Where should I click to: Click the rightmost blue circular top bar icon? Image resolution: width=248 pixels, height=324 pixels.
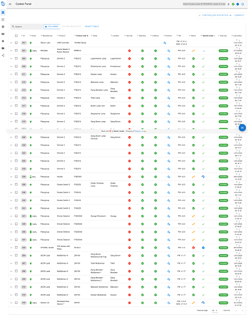[243, 4]
